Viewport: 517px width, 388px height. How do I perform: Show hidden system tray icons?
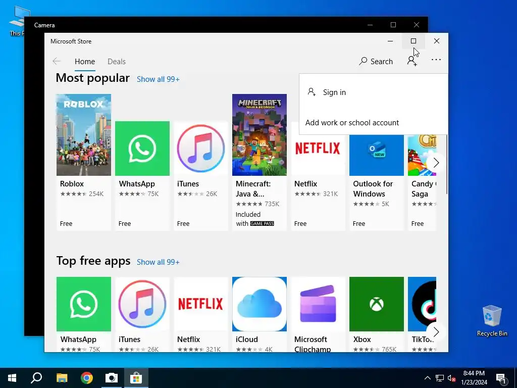tap(427, 378)
